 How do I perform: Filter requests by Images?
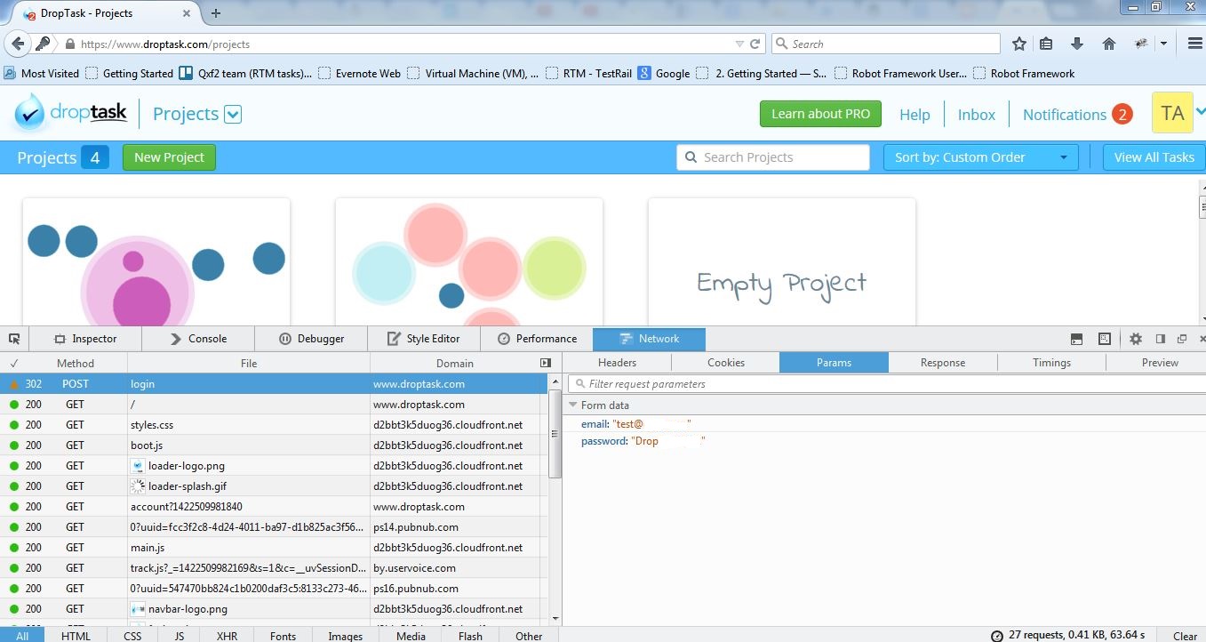tap(345, 636)
